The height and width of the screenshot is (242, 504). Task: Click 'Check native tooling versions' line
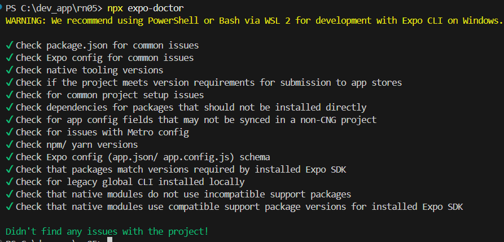[89, 71]
